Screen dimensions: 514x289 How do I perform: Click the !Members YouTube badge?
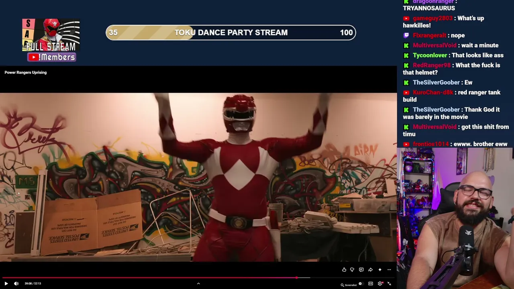(x=51, y=57)
